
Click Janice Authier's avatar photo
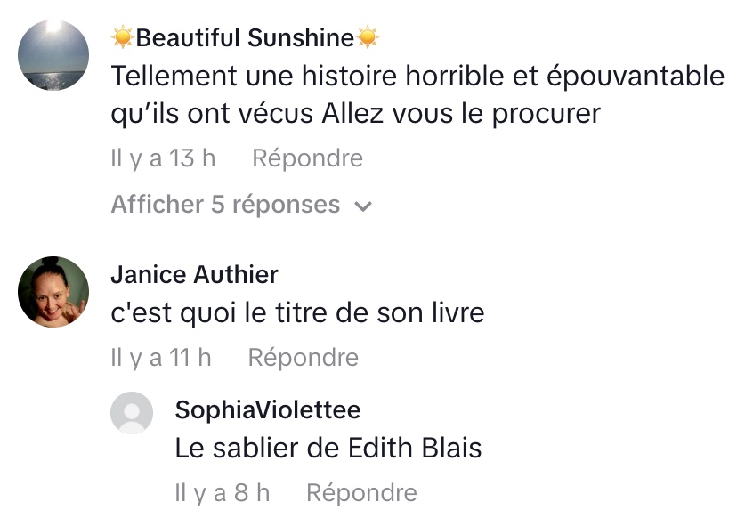pos(53,292)
